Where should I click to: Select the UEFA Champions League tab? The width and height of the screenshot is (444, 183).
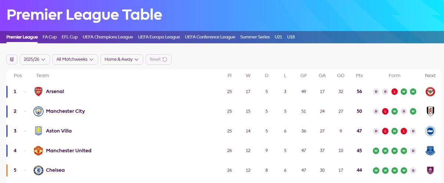coord(108,37)
